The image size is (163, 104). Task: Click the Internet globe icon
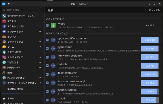[4, 31]
